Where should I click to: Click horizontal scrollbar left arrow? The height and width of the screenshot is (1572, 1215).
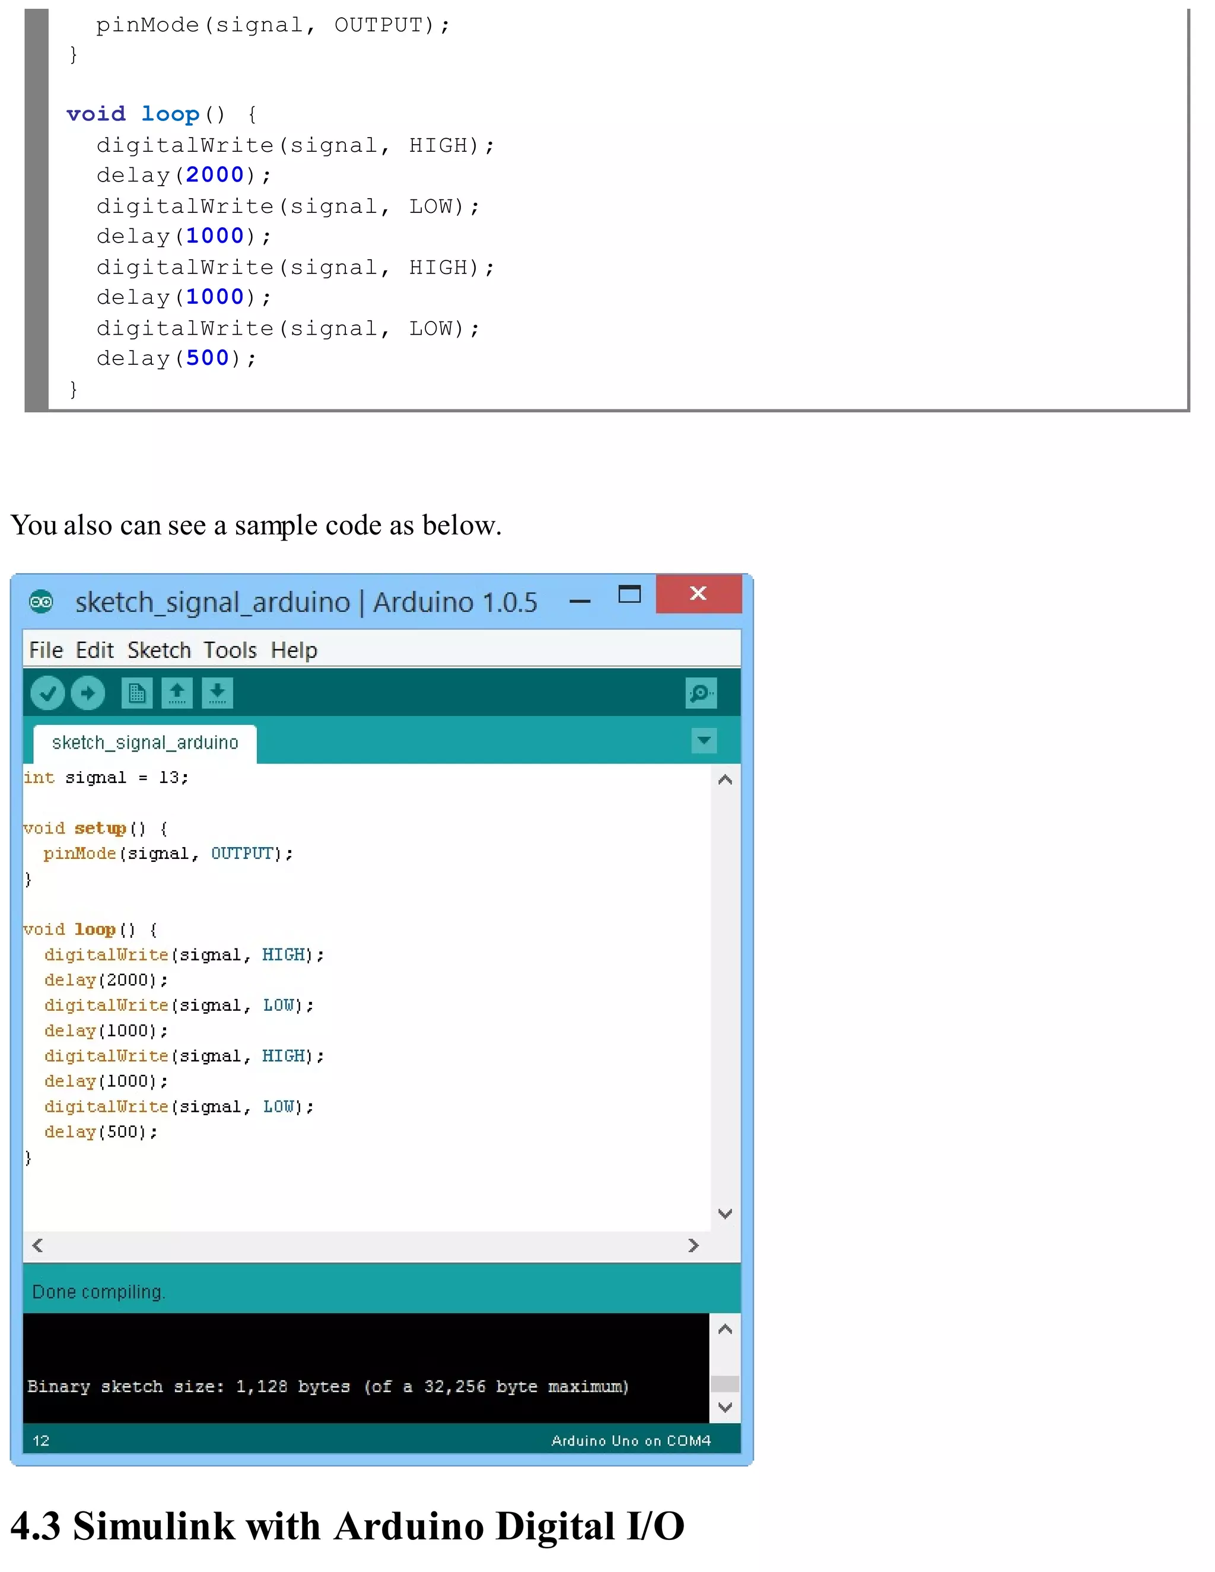[x=37, y=1245]
